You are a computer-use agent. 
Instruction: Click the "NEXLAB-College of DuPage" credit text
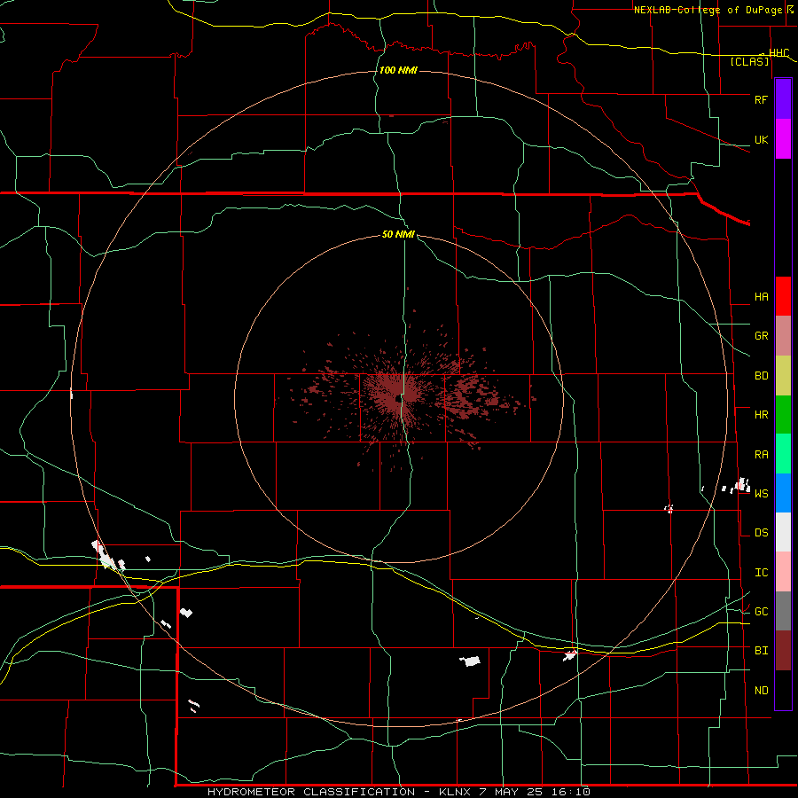[708, 10]
